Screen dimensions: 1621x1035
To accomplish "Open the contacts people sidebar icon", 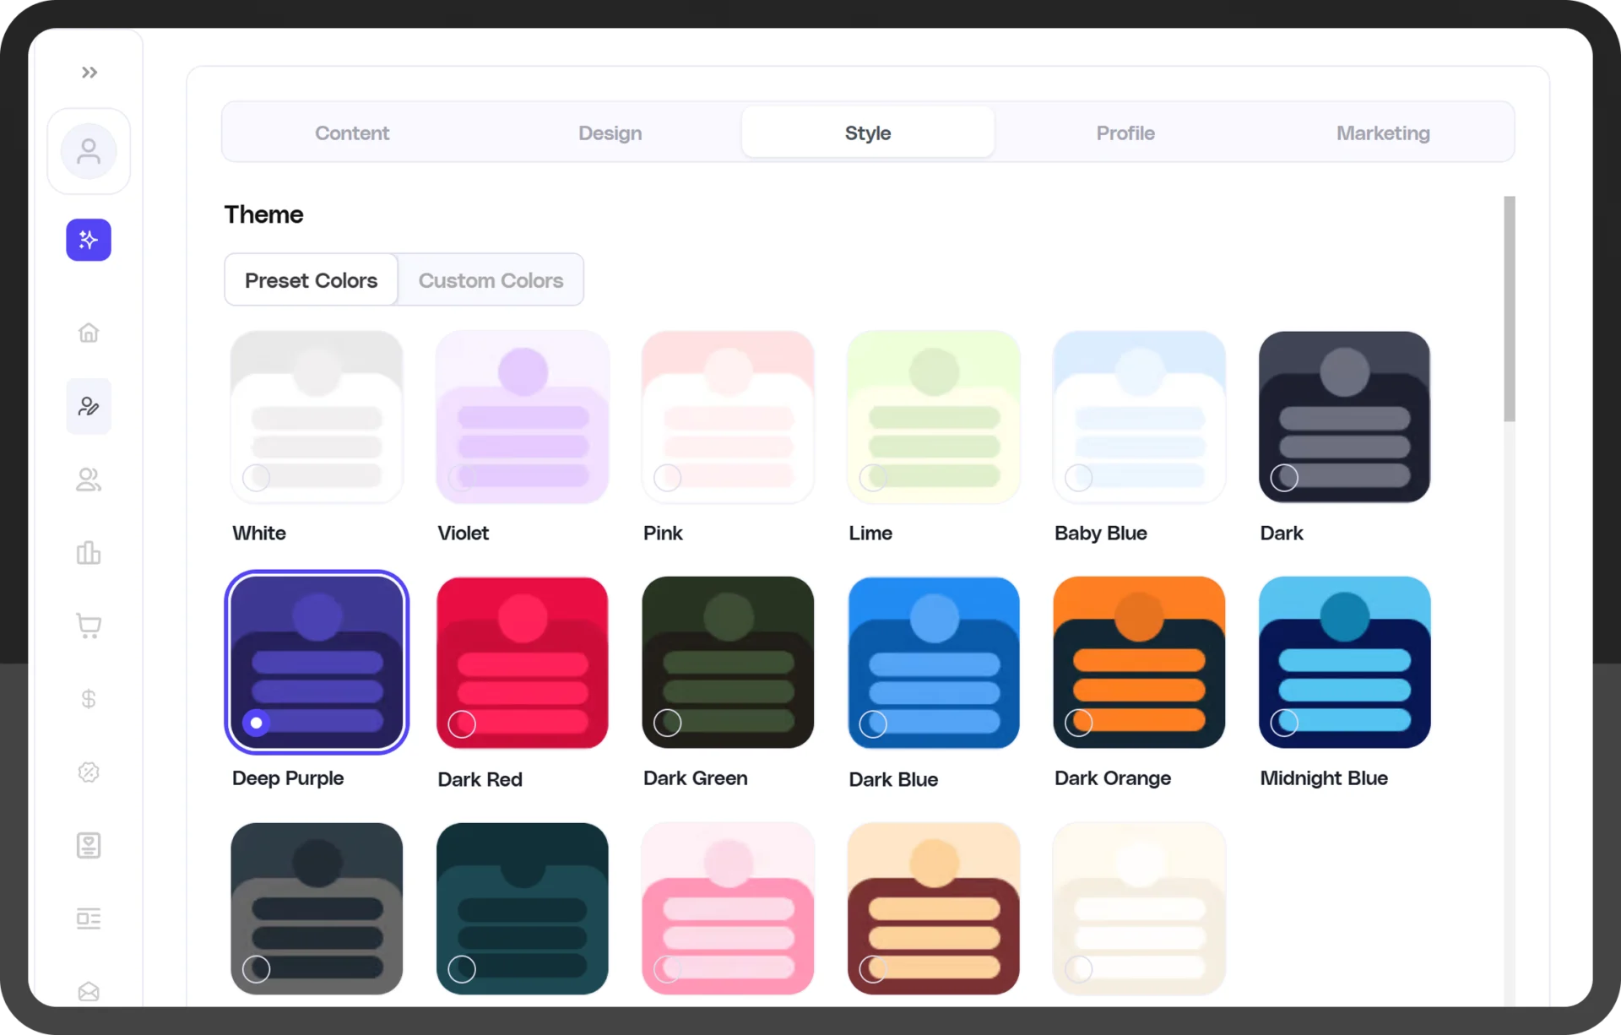I will [x=89, y=480].
